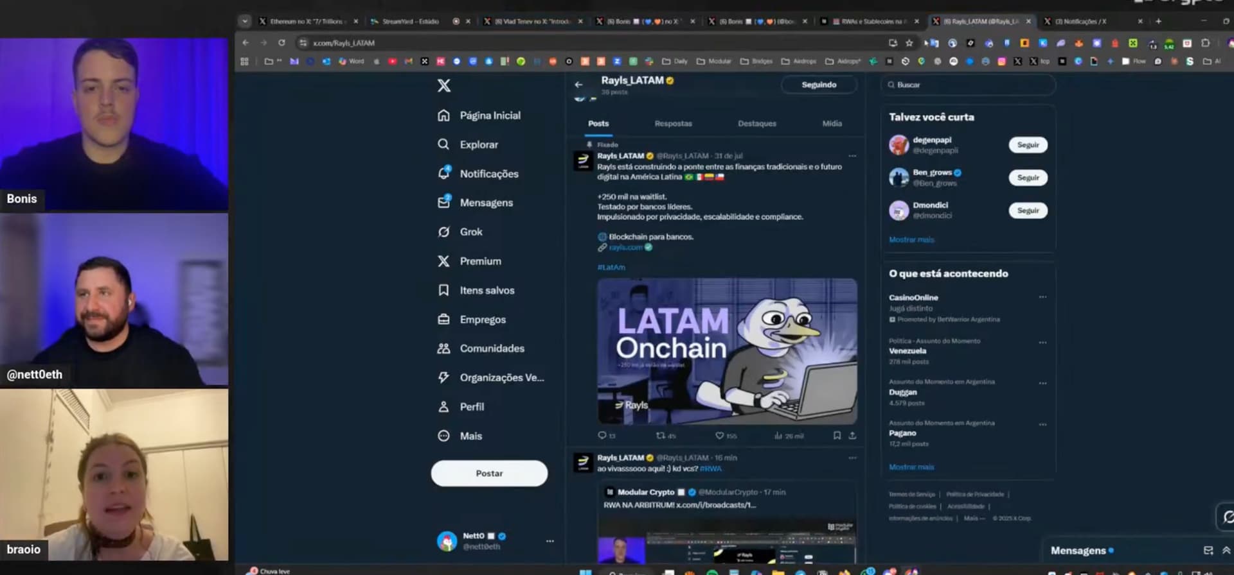Click the Chuva leve weather widget
This screenshot has width=1234, height=575.
coord(270,571)
